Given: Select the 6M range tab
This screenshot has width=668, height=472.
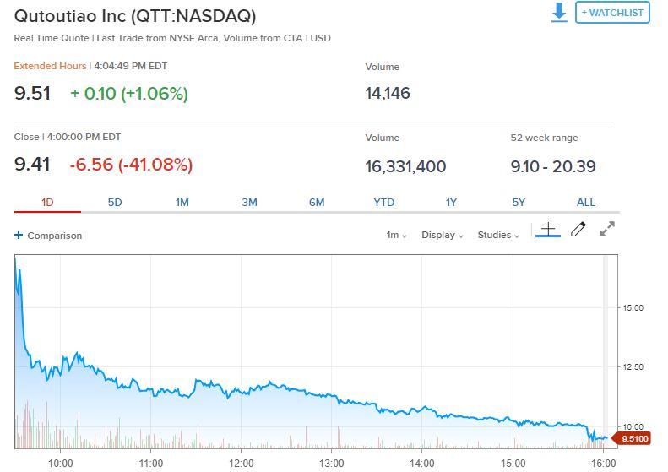Looking at the screenshot, I should coord(317,202).
